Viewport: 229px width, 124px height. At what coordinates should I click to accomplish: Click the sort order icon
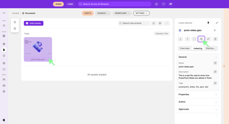[153, 23]
